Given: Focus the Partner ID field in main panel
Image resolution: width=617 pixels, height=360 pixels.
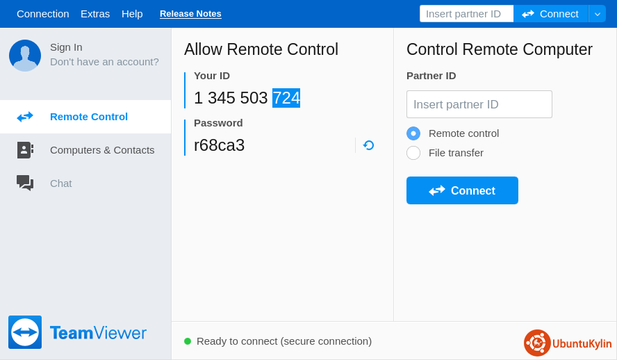Looking at the screenshot, I should [x=479, y=104].
